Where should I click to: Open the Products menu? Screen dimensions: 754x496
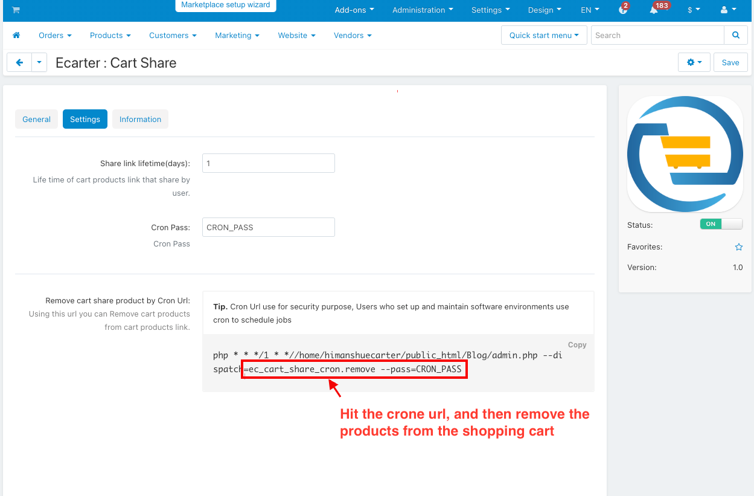pyautogui.click(x=110, y=36)
